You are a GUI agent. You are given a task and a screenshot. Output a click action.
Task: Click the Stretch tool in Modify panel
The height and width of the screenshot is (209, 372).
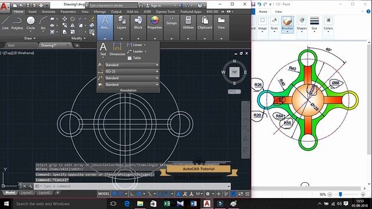pyautogui.click(x=65, y=32)
